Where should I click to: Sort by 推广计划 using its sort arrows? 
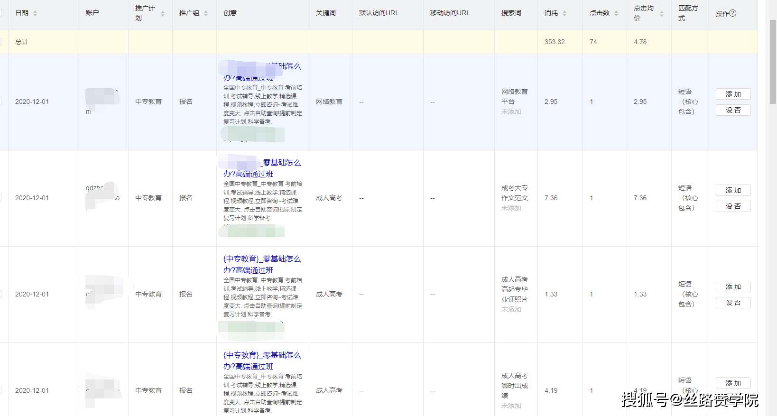pyautogui.click(x=163, y=14)
